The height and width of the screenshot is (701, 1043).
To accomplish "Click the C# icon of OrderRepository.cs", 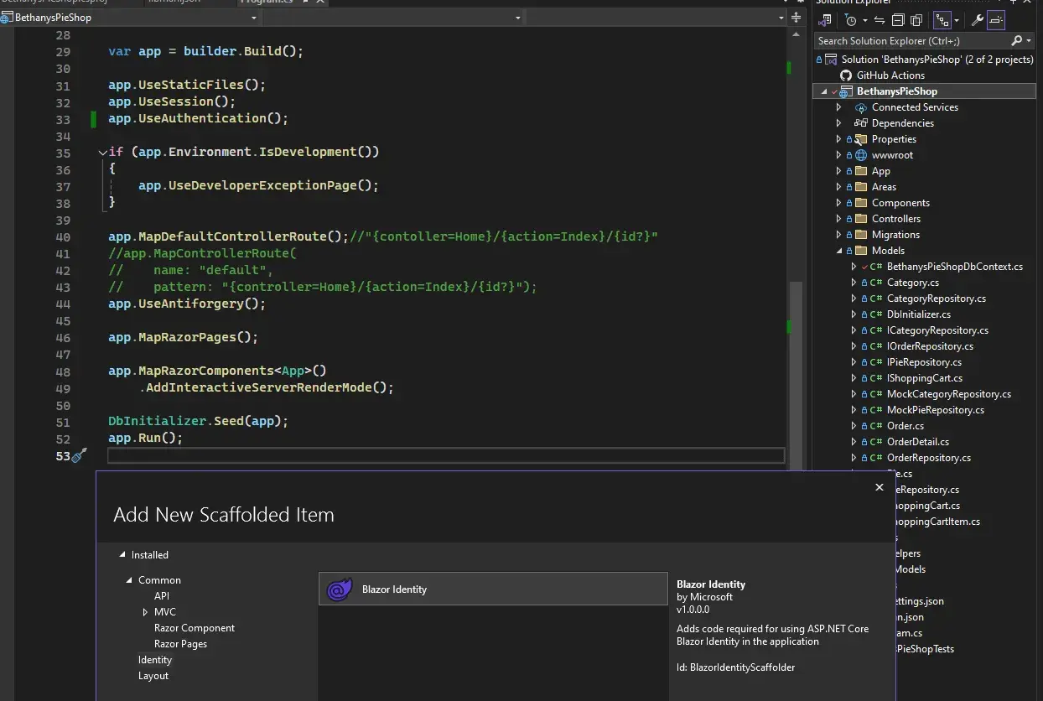I will pyautogui.click(x=875, y=458).
